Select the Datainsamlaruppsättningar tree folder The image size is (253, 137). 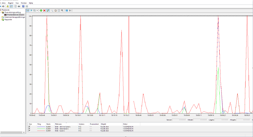(14, 17)
